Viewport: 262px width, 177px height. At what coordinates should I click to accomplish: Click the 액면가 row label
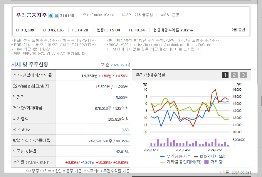pyautogui.click(x=19, y=97)
